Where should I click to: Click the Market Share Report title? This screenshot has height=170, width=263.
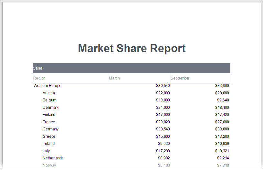pyautogui.click(x=132, y=48)
